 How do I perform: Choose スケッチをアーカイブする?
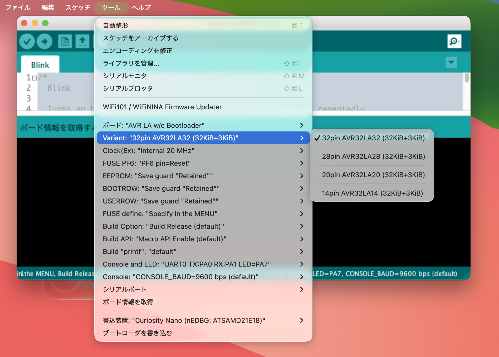[203, 38]
